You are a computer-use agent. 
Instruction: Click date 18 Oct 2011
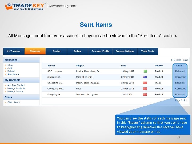[127, 94]
